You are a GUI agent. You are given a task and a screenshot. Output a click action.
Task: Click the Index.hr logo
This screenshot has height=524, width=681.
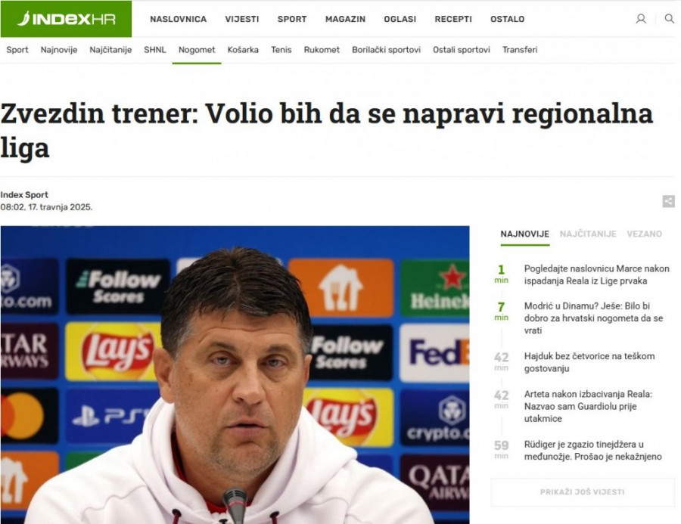tap(66, 19)
